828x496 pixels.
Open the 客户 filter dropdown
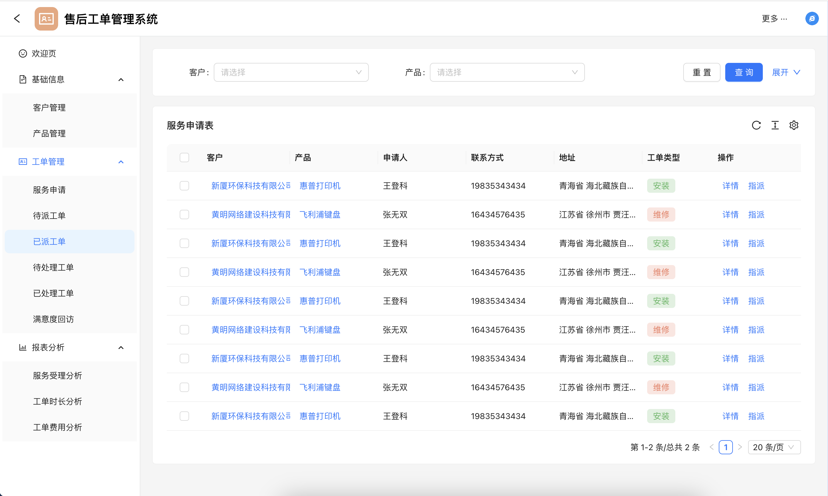(291, 72)
